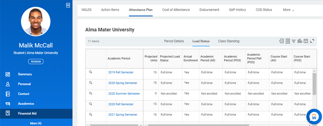Screen dimensions: 323x126
Task: Click Academics in the sidebar
Action: (x=26, y=104)
